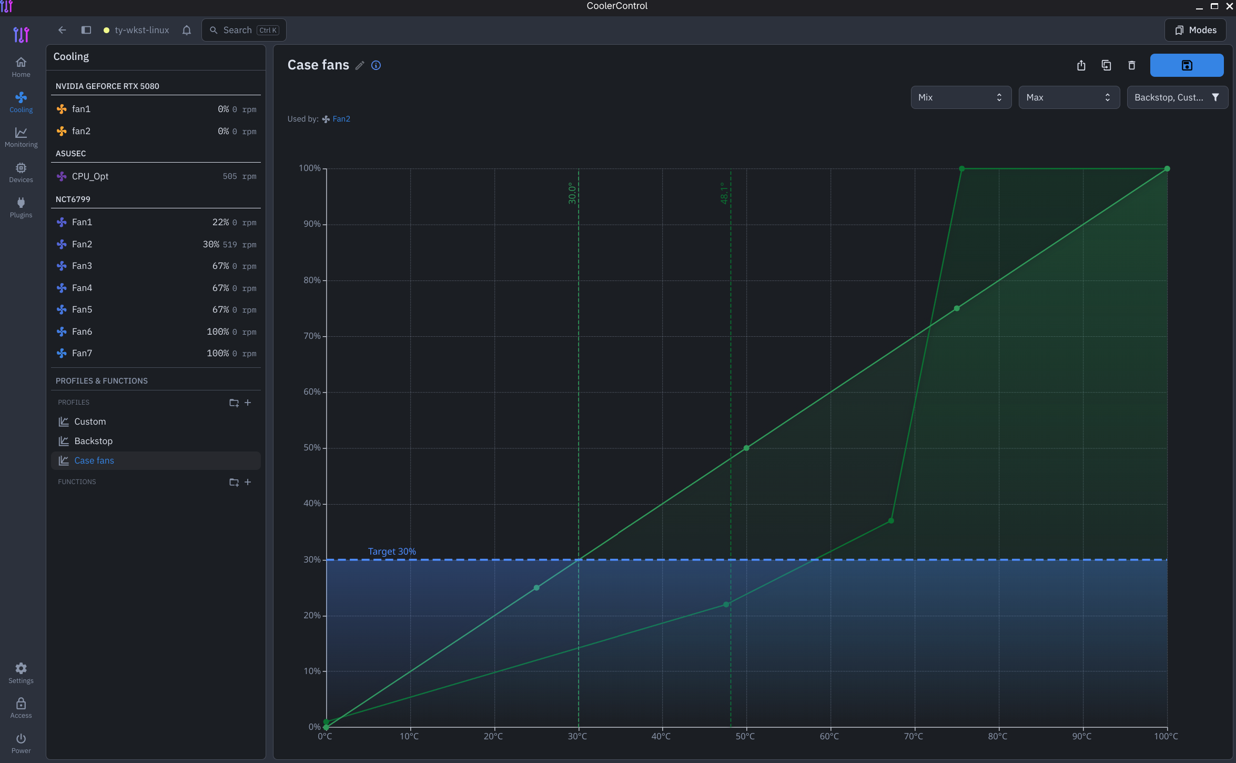Click the CoolerControl logo icon
This screenshot has height=763, width=1236.
tap(21, 35)
